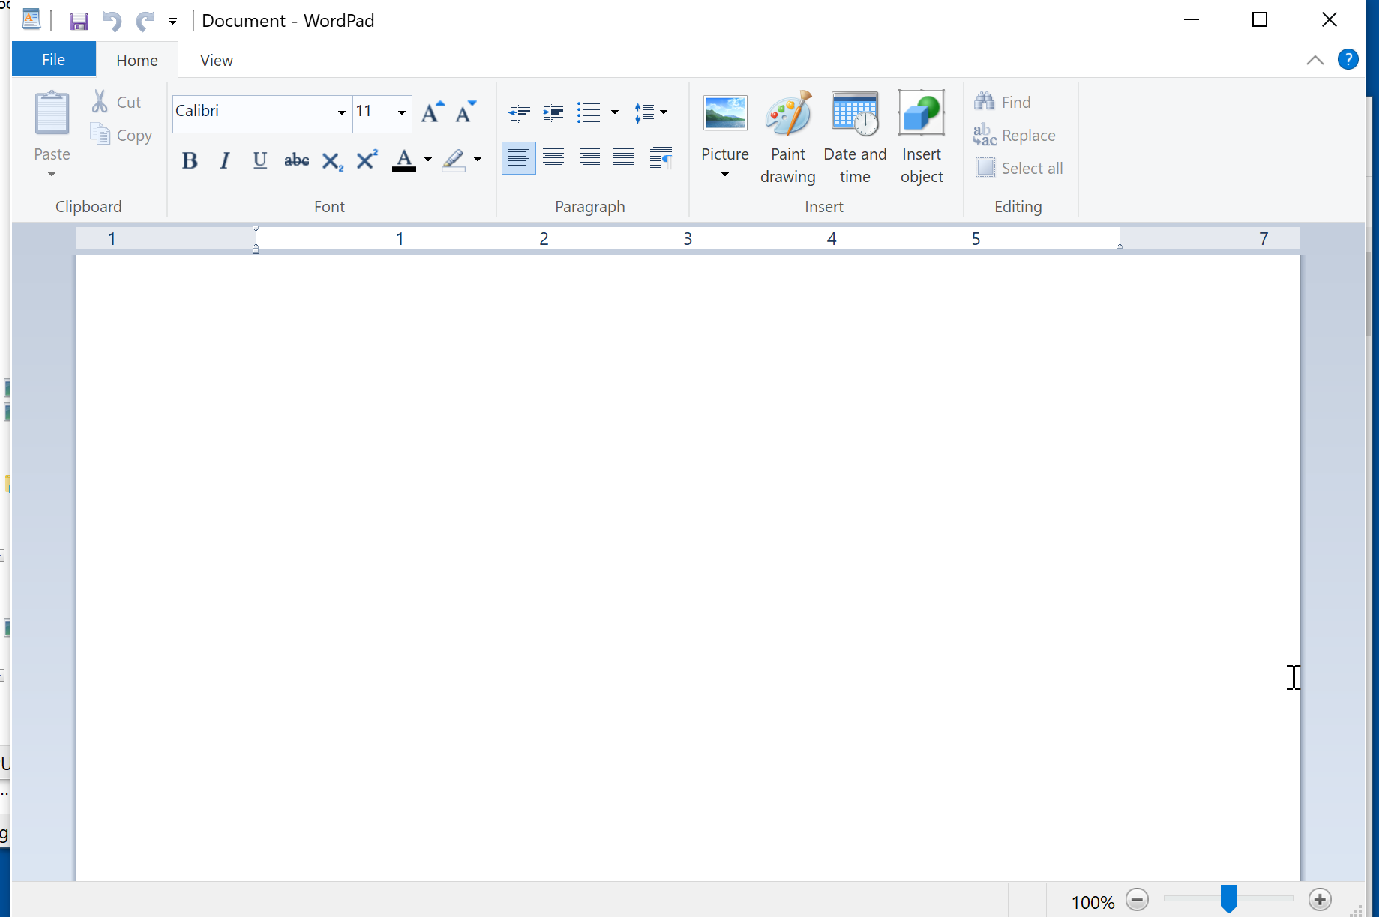
Task: Expand the bullet list style options
Action: pyautogui.click(x=615, y=112)
